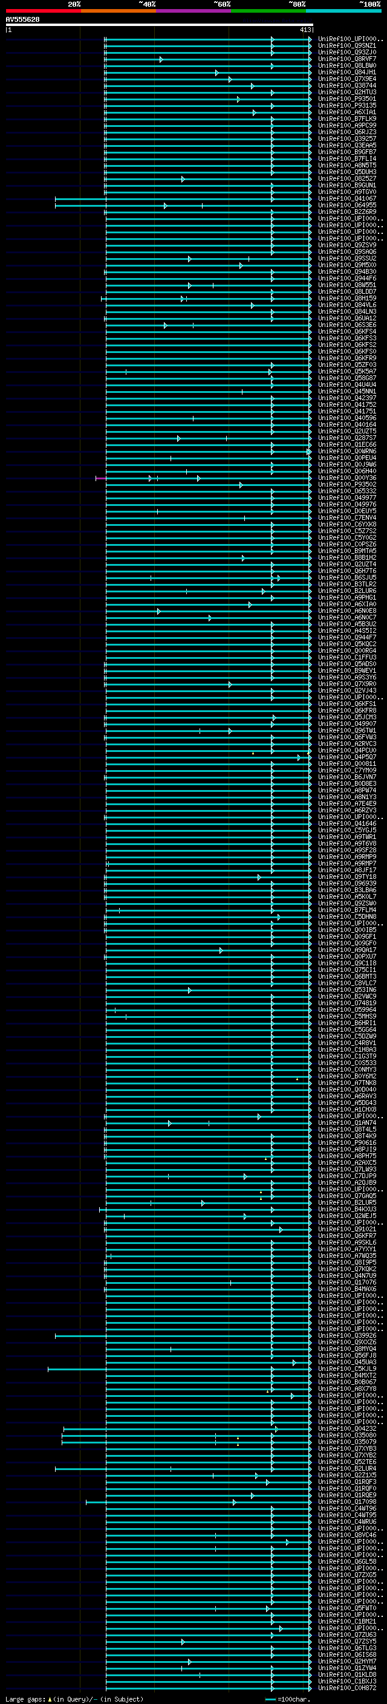Image resolution: width=387 pixels, height=1704 pixels.
Task: Click hit label UniRef100_Q84VL6
Action: click(x=347, y=305)
